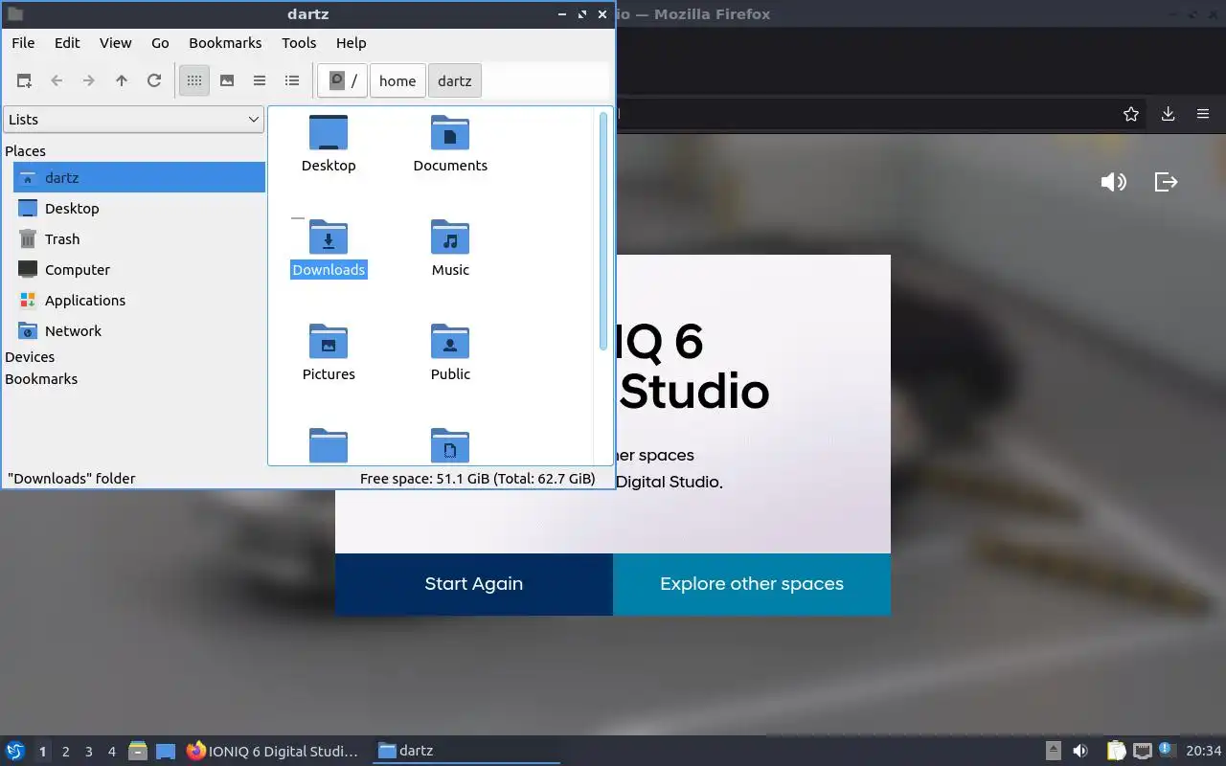Go forward using the right arrow toolbar icon
Screen dimensions: 1226x766
pyautogui.click(x=89, y=81)
